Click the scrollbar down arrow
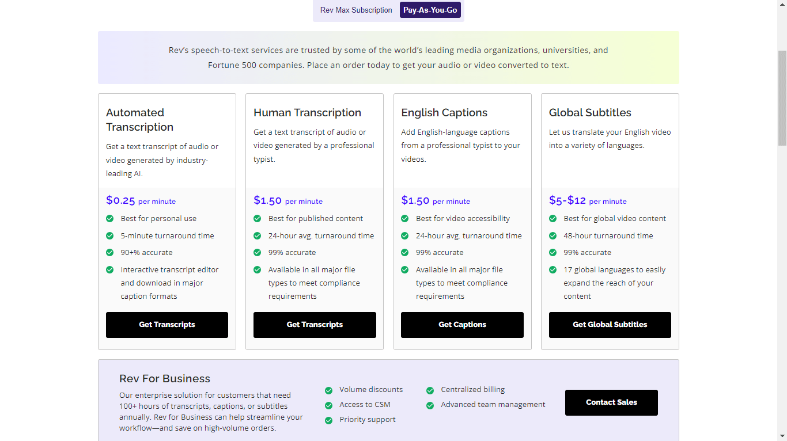Image resolution: width=787 pixels, height=441 pixels. click(782, 436)
